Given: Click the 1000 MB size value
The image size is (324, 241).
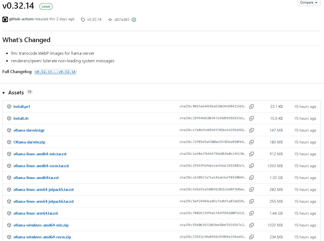Looking at the screenshot, I should [275, 166].
